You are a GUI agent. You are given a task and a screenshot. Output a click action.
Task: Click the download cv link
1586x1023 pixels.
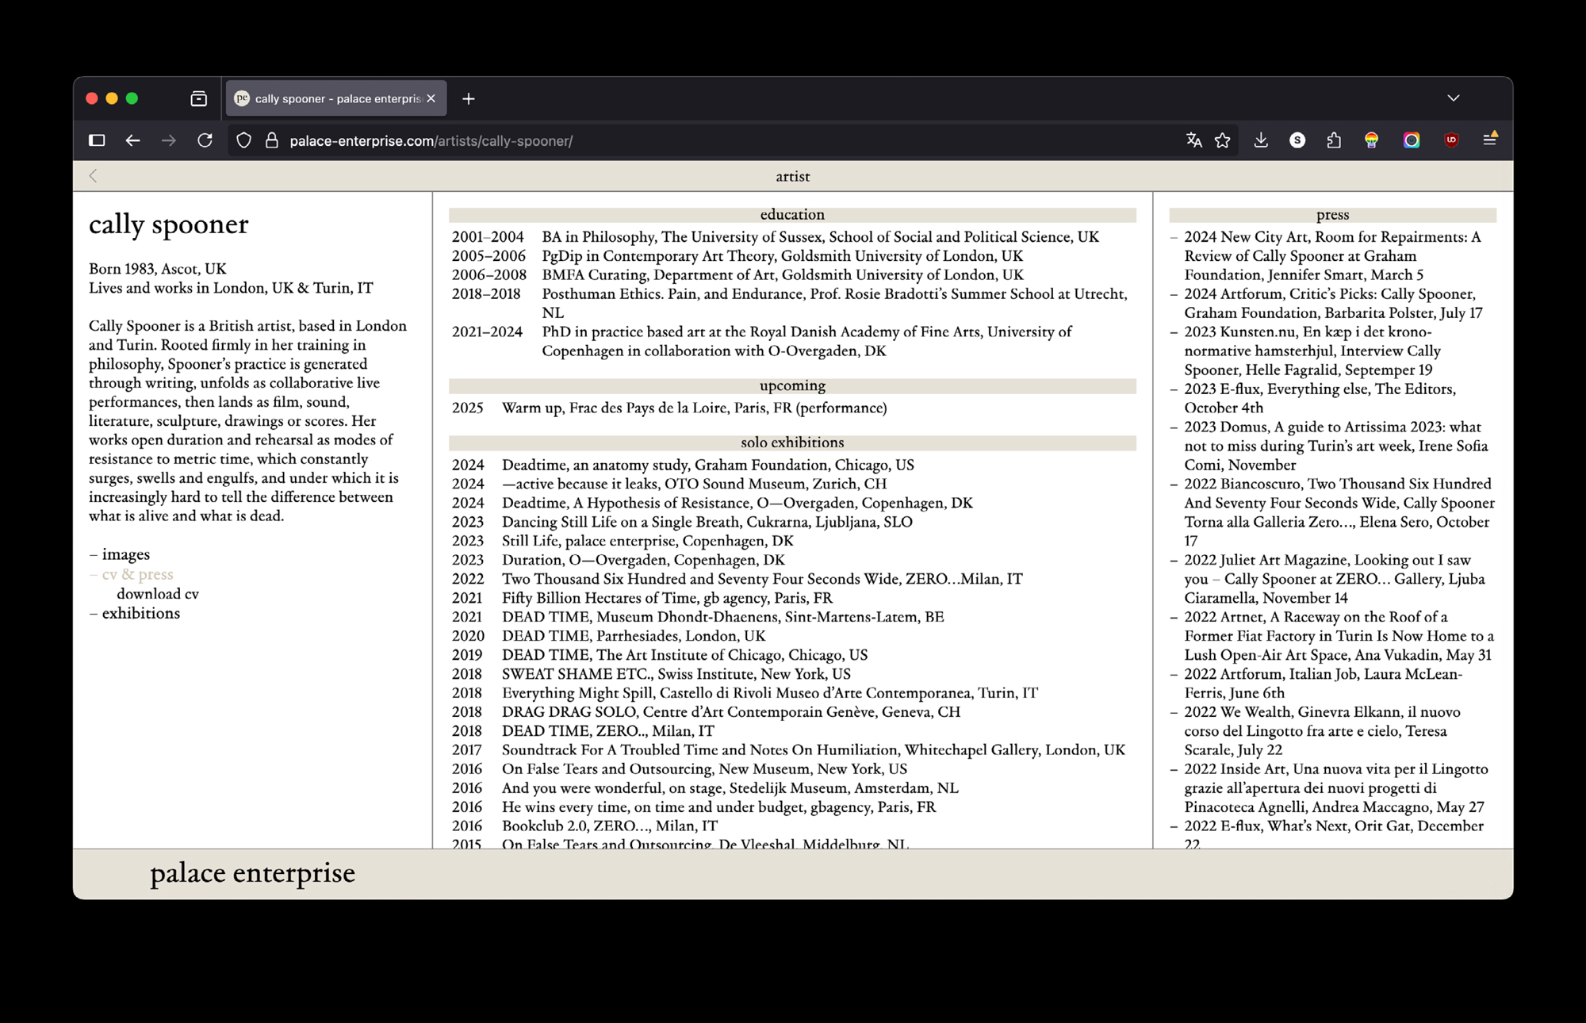[x=158, y=594]
